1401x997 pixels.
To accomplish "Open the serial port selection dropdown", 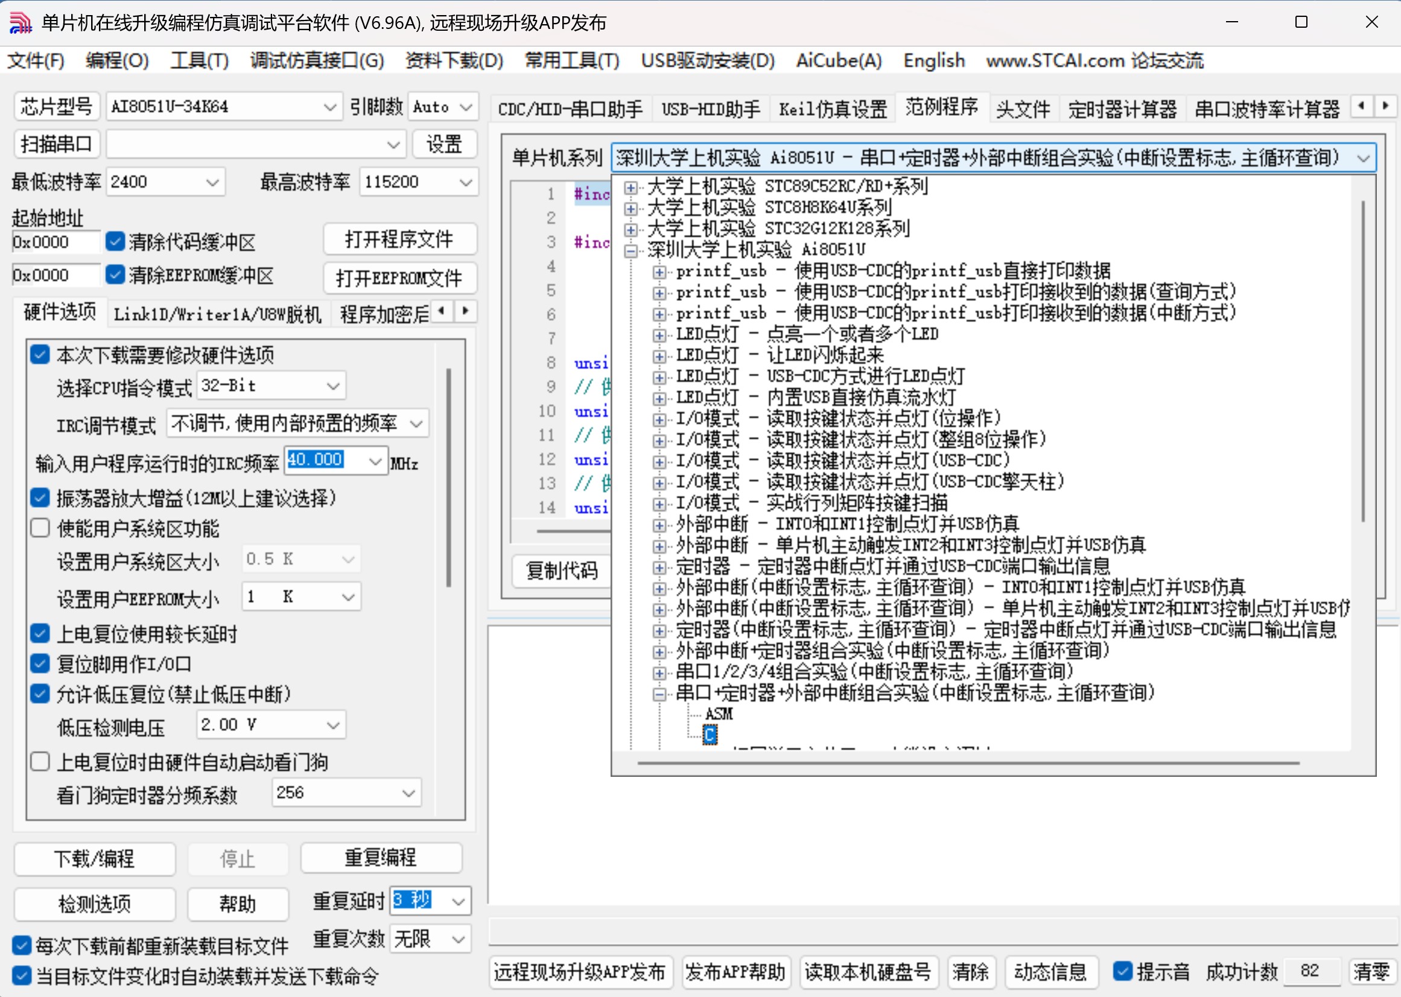I will point(256,144).
